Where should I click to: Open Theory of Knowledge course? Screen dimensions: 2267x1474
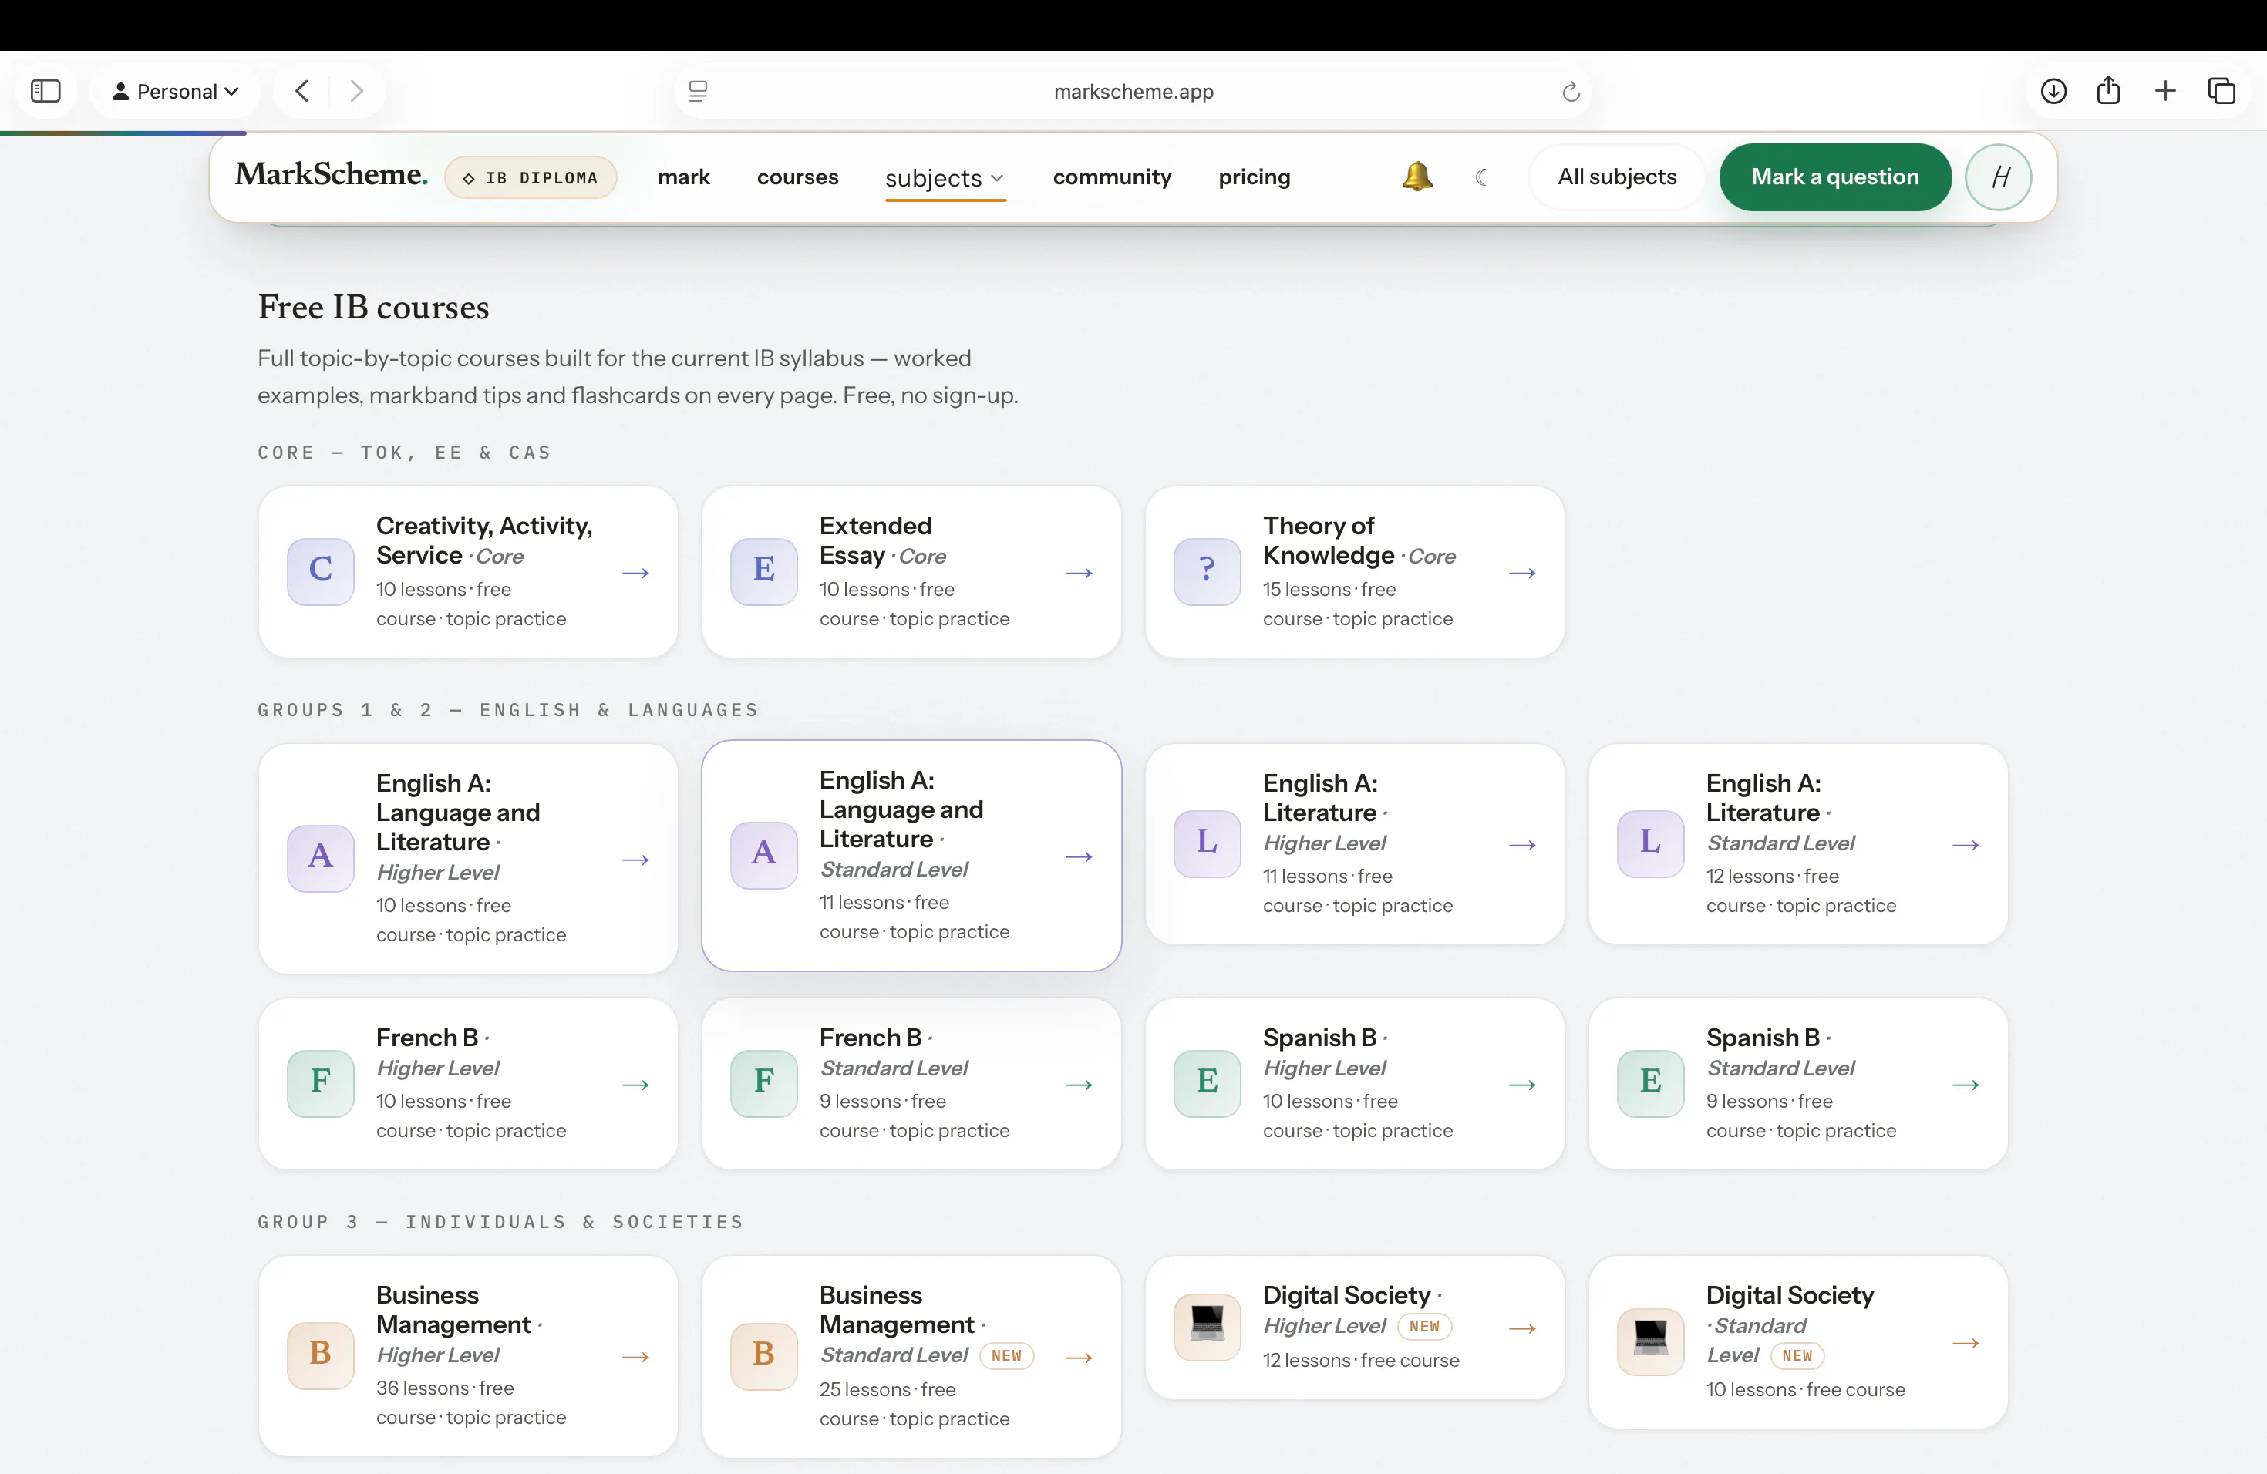pos(1355,571)
